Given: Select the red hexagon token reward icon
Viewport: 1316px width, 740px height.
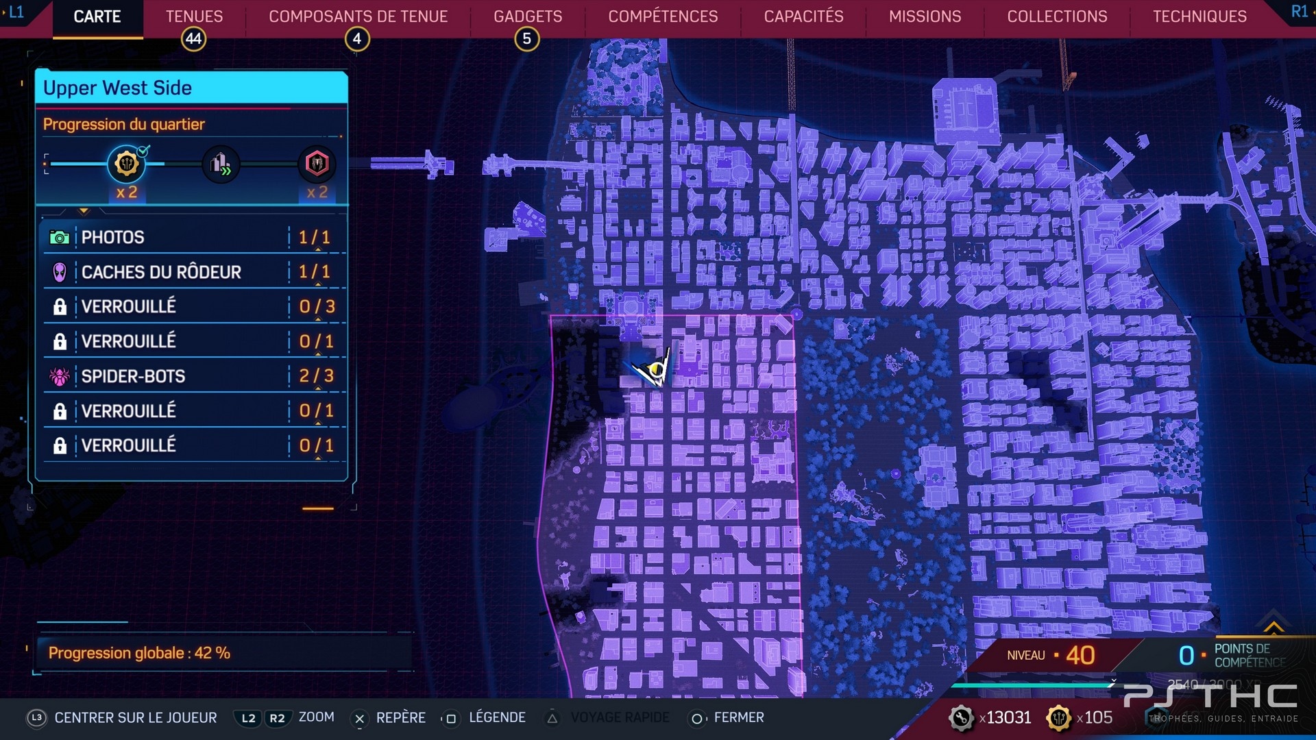Looking at the screenshot, I should coord(317,164).
